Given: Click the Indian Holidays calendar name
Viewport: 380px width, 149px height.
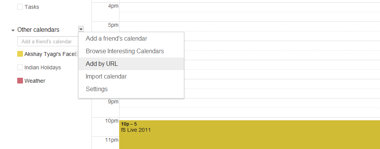Looking at the screenshot, I should pyautogui.click(x=43, y=67).
